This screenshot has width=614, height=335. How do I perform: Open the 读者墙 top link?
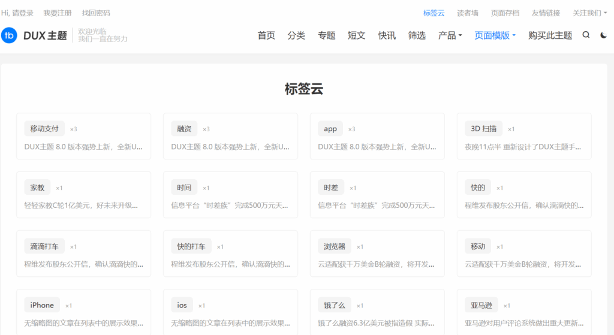[x=468, y=13]
